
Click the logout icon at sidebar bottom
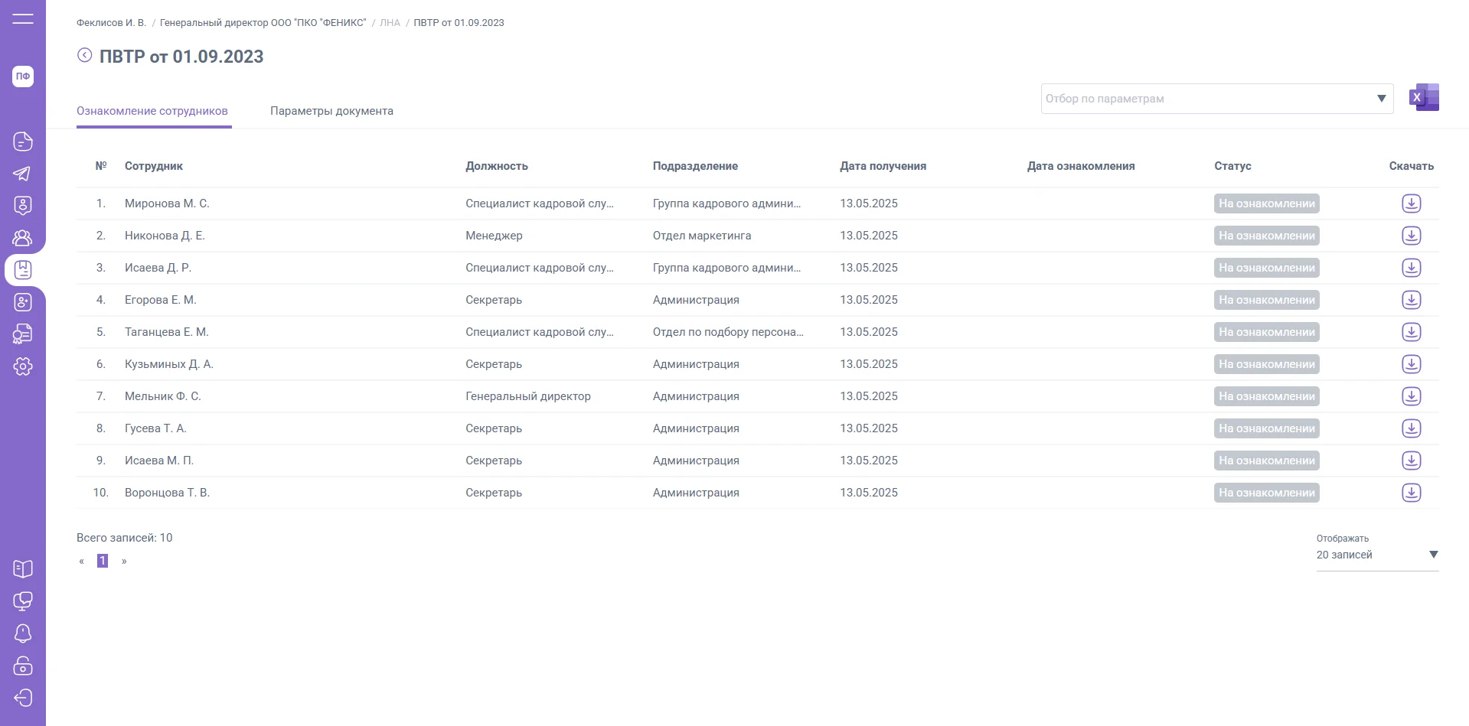coord(23,698)
